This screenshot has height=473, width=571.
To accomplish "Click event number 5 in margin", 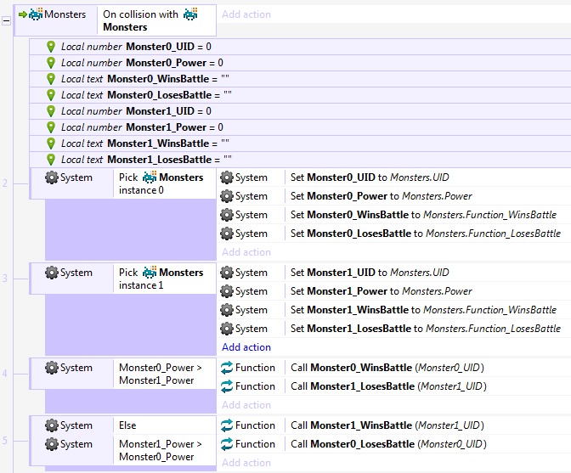I will point(5,441).
